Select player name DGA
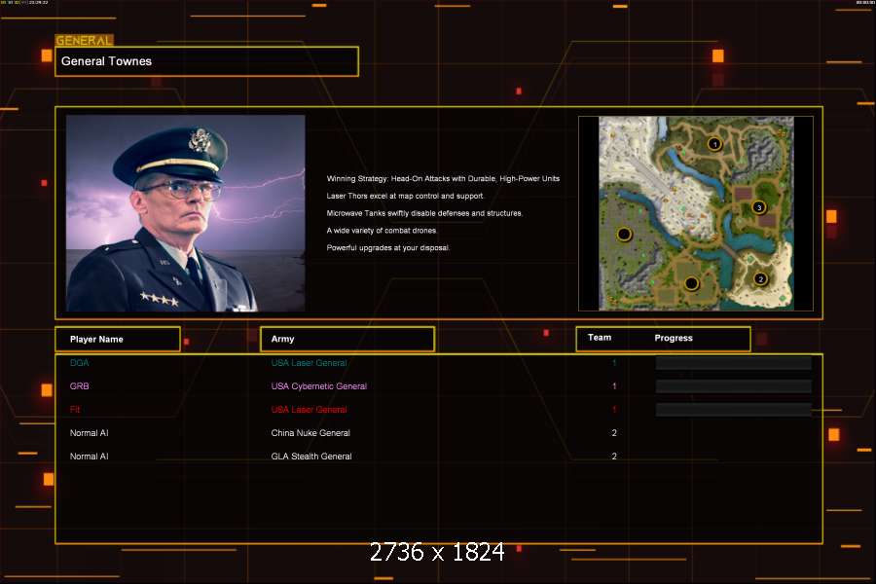The height and width of the screenshot is (584, 876). coord(80,363)
